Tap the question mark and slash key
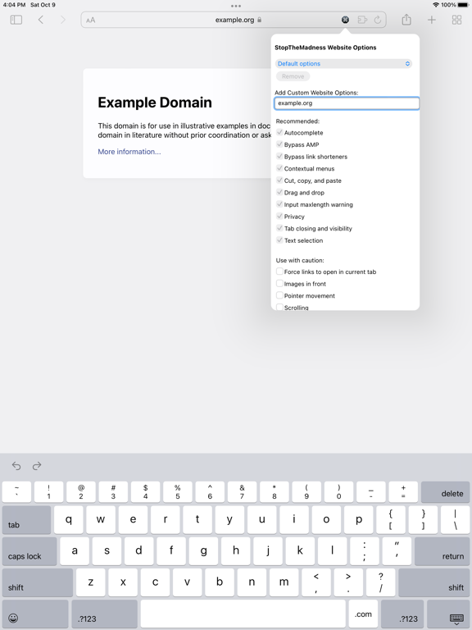Viewport: 472px width, 630px height. (380, 582)
